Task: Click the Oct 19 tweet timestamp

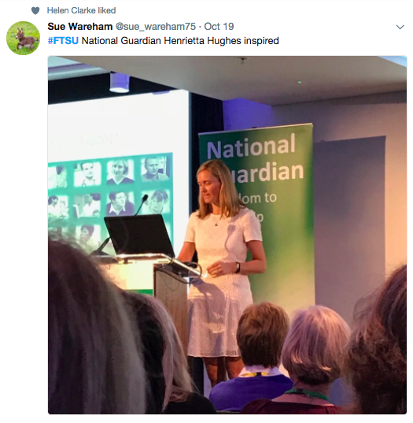Action: pyautogui.click(x=219, y=27)
